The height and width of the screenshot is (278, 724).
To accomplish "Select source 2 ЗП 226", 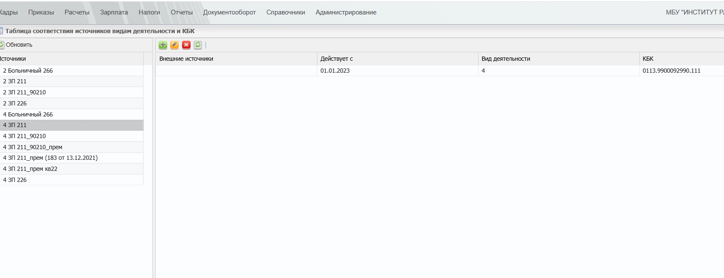I will (x=71, y=103).
